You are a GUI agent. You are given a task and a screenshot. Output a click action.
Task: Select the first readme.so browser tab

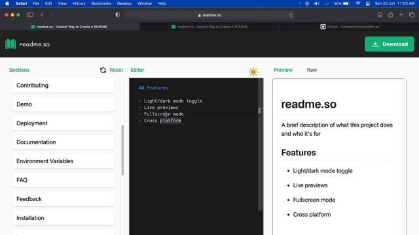point(70,27)
